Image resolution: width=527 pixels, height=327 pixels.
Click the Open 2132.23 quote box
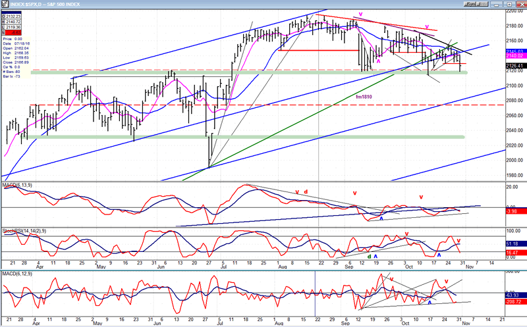[x=11, y=16]
